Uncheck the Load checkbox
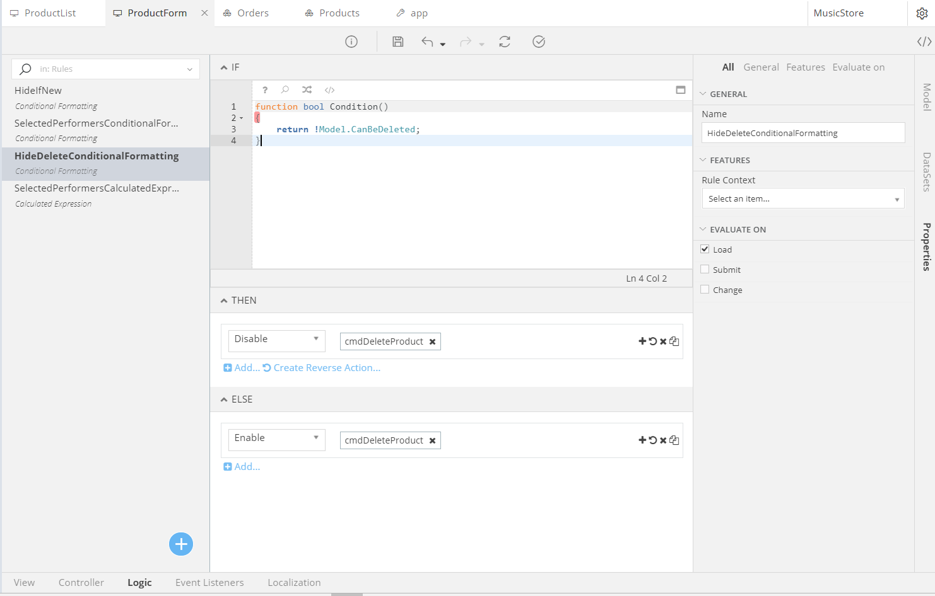 [x=705, y=249]
